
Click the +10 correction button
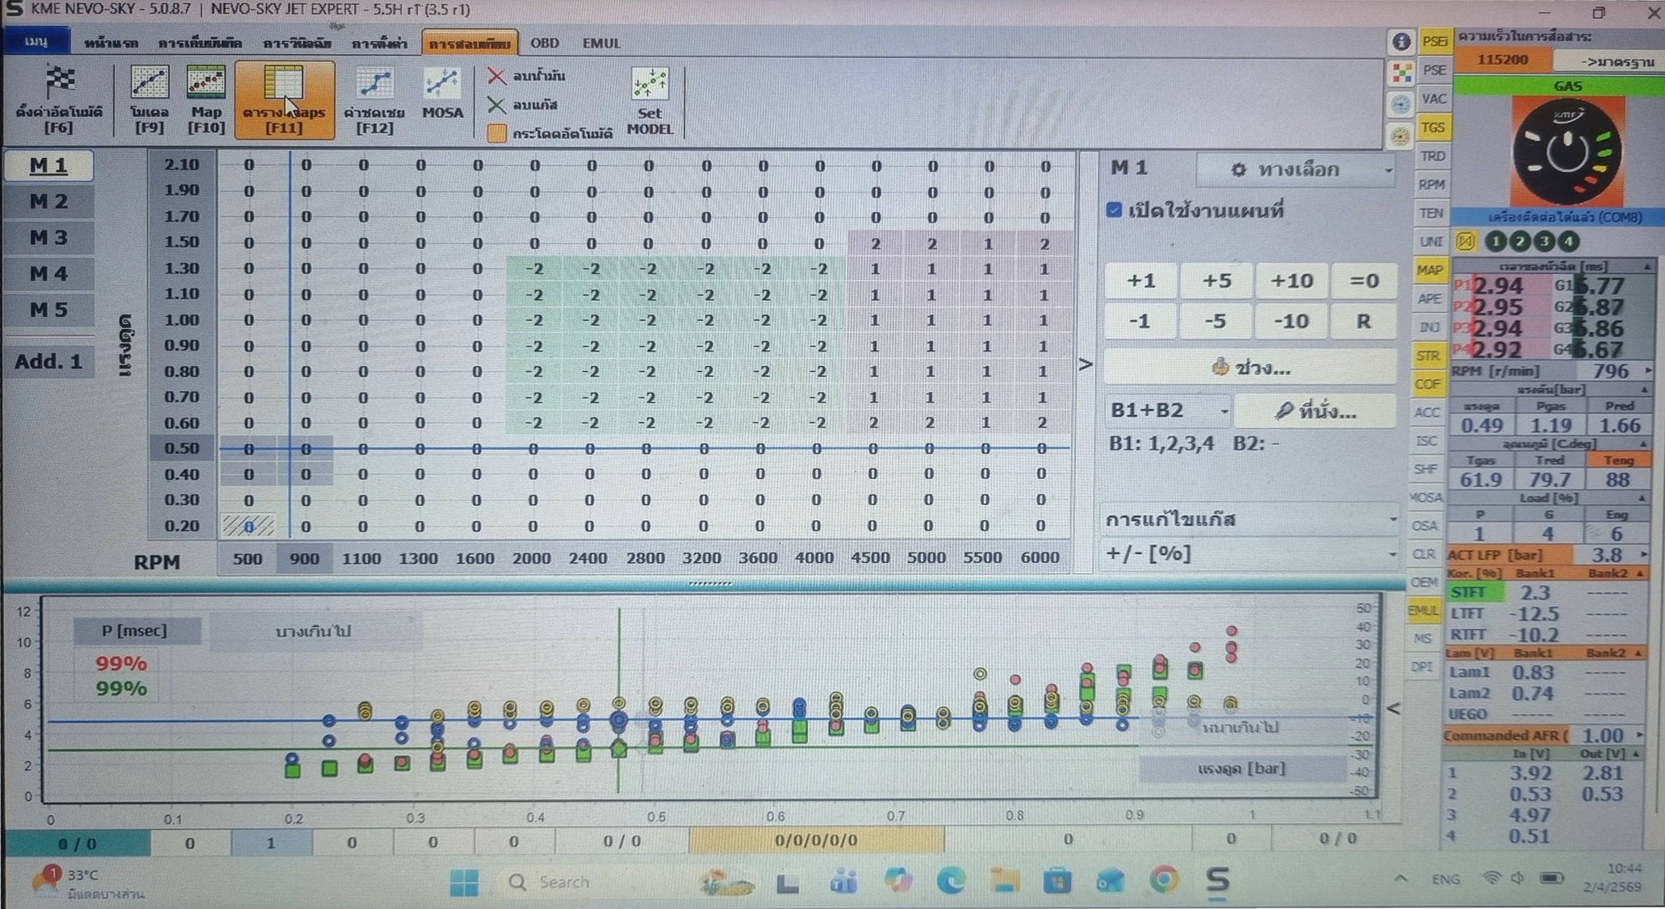(1291, 281)
